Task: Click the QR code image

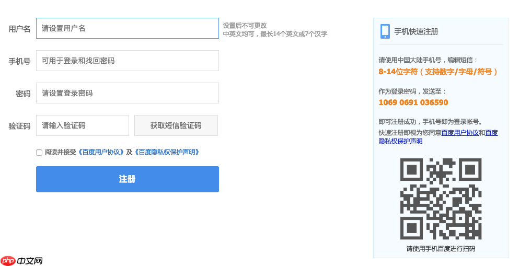Action: click(x=441, y=199)
